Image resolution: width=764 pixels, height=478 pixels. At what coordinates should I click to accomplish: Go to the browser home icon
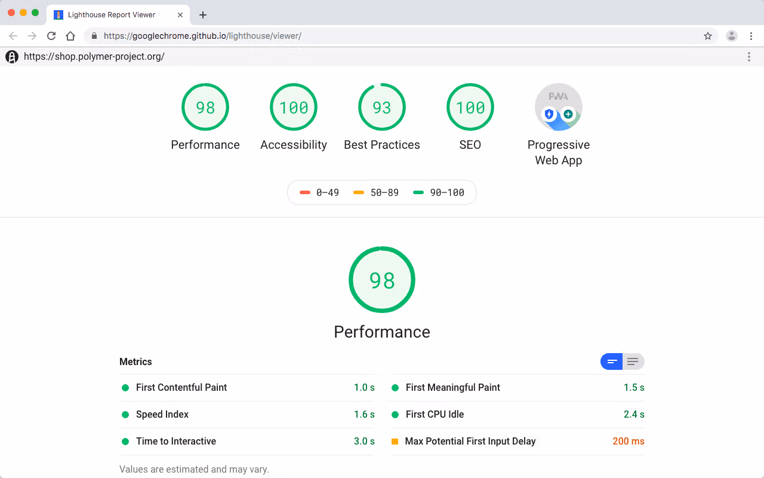click(70, 36)
